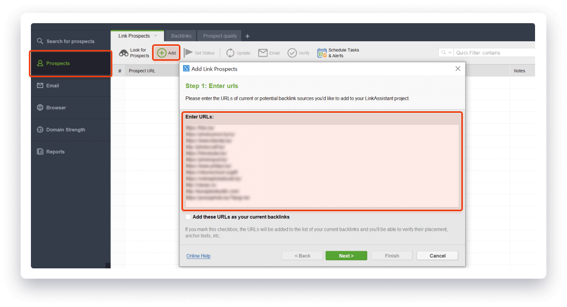Switch to the Backlinks tab

point(181,36)
